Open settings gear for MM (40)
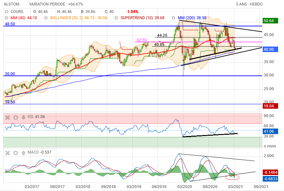 (6, 18)
